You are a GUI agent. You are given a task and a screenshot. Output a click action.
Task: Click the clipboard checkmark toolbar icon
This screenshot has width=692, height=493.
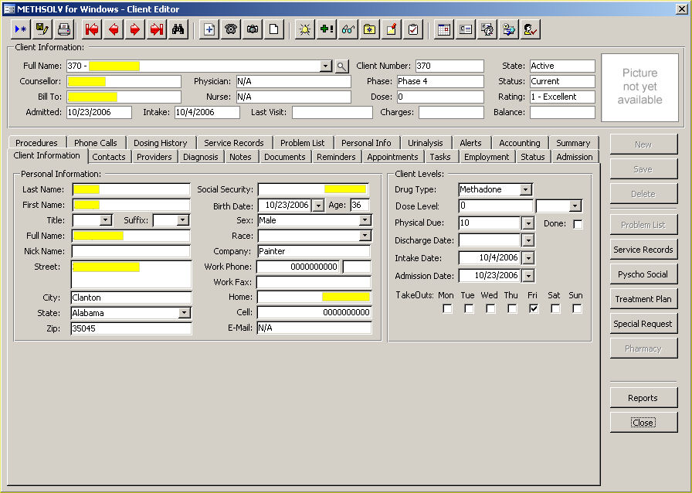coord(413,29)
